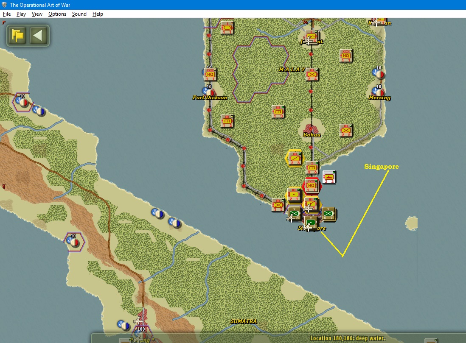
Task: Open the Play menu
Action: pos(21,14)
